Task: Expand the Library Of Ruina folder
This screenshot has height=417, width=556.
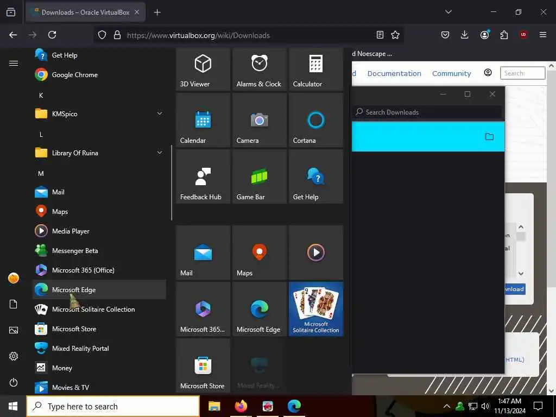Action: 99,153
